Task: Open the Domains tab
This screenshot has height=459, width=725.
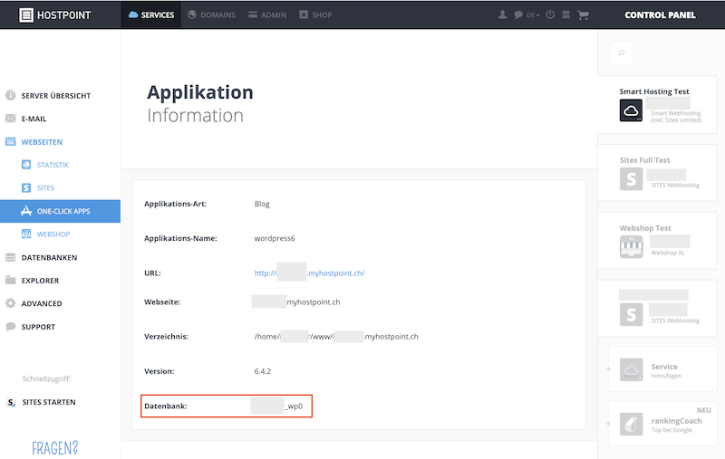Action: (x=211, y=14)
